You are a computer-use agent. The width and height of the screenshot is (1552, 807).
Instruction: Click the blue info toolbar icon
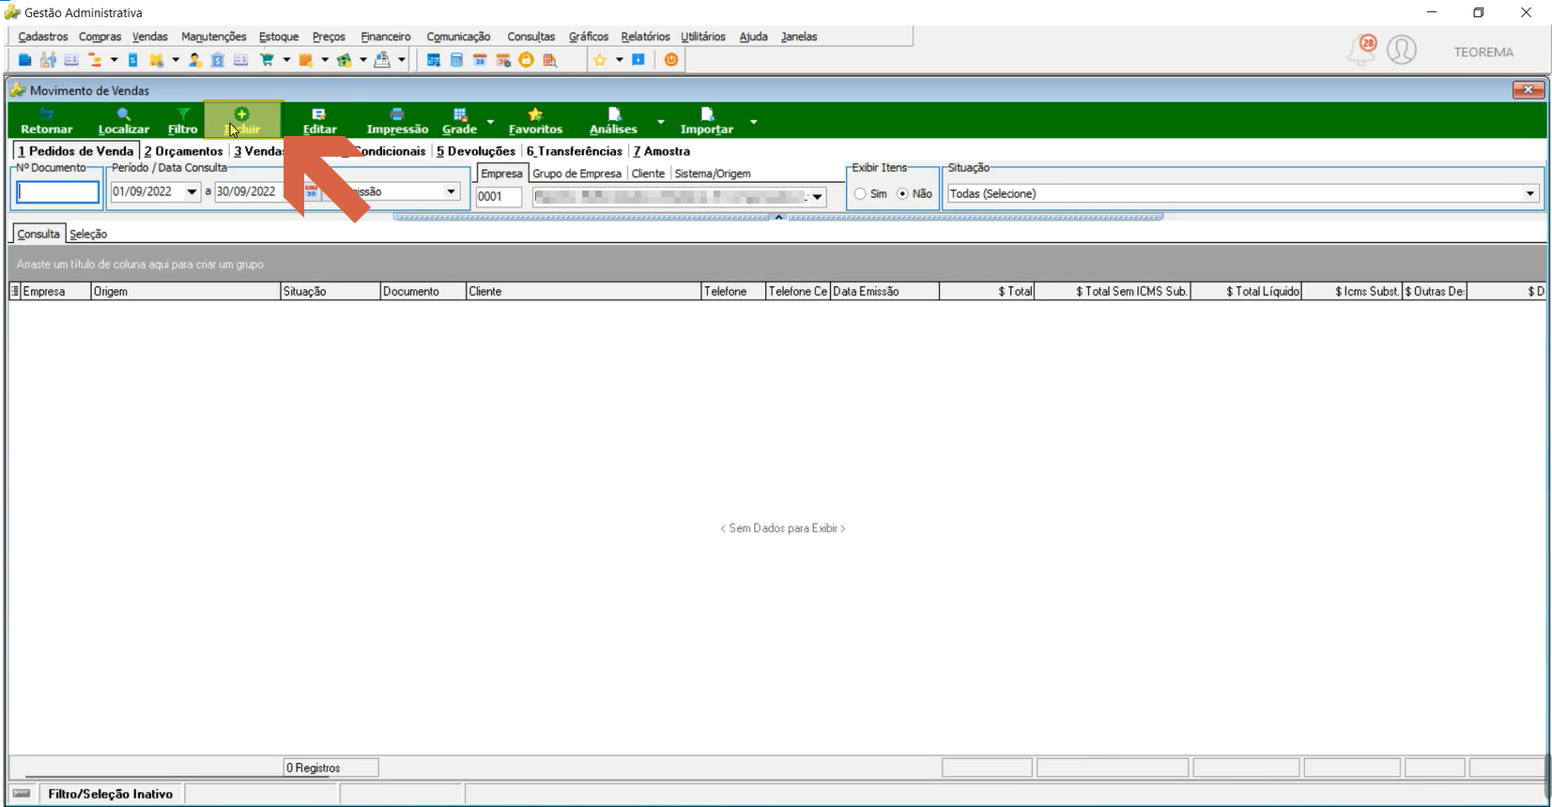[x=638, y=60]
